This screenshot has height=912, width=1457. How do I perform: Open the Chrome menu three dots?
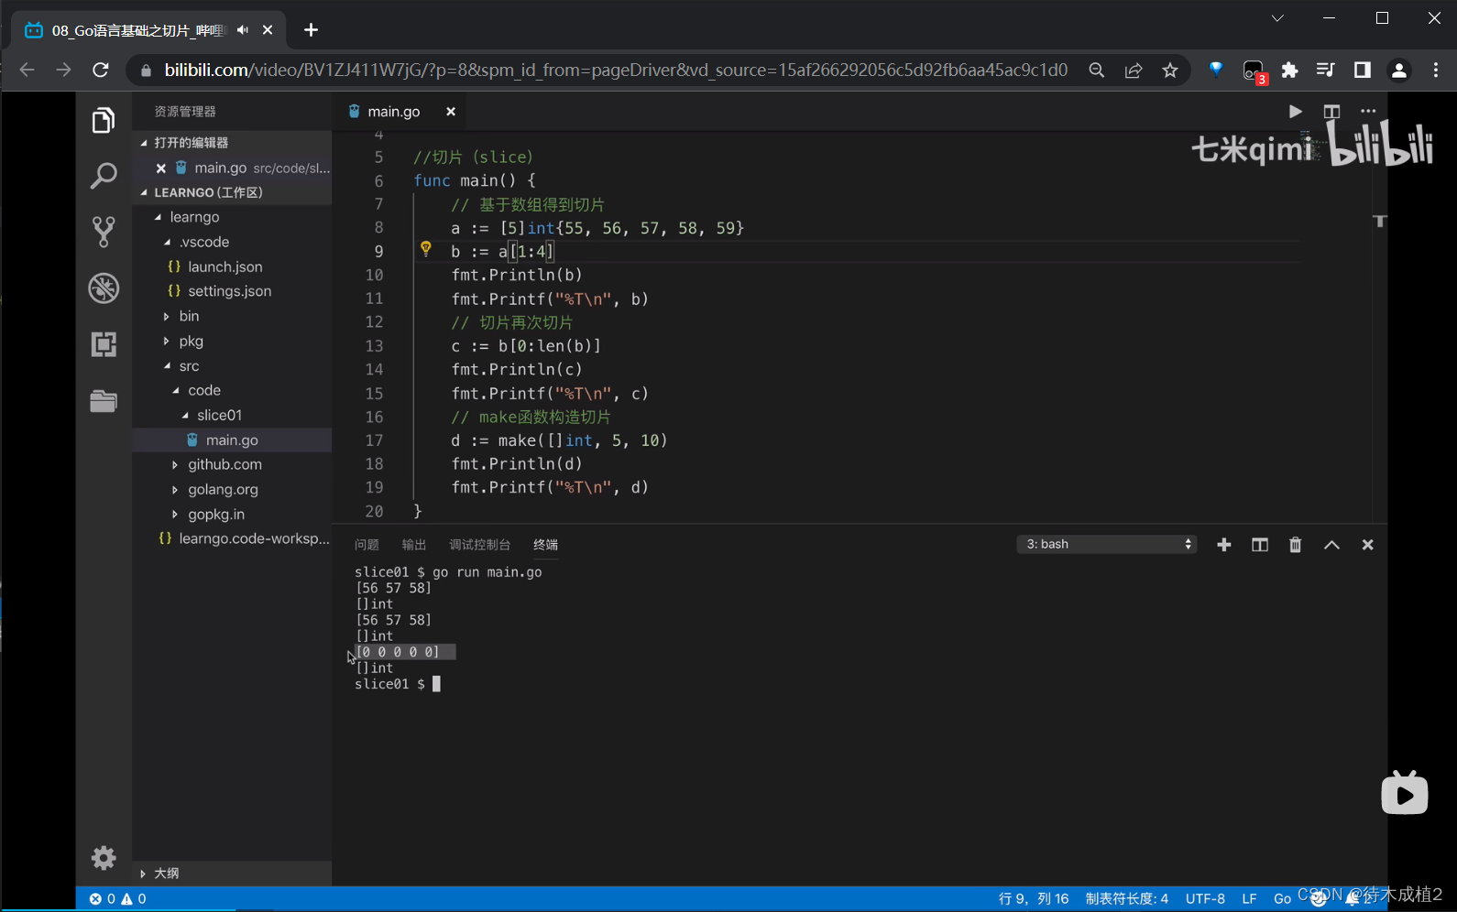pyautogui.click(x=1436, y=71)
